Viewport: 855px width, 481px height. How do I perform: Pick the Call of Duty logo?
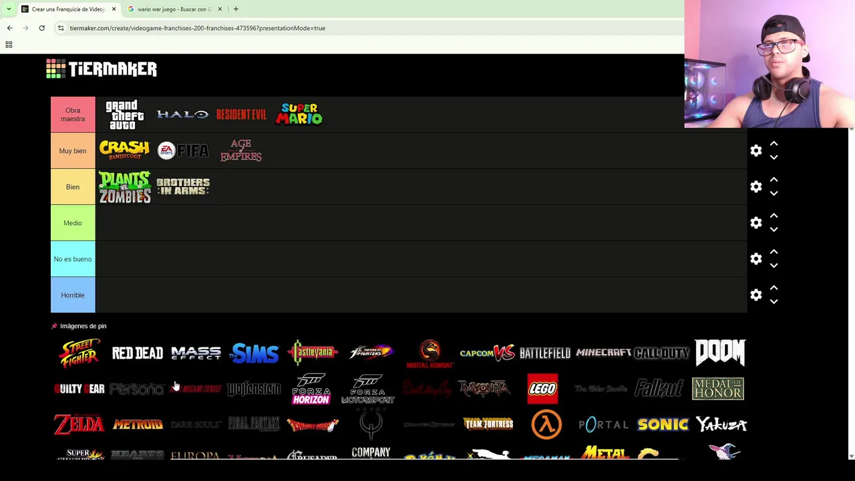pyautogui.click(x=662, y=353)
